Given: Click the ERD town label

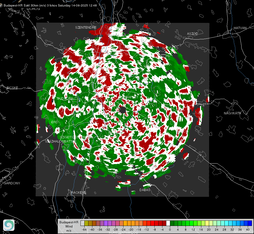Looking at the screenshot, I should [54, 122].
